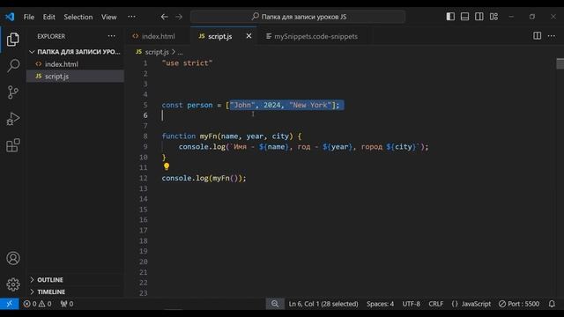Open the File menu
The height and width of the screenshot is (317, 564).
click(x=29, y=17)
